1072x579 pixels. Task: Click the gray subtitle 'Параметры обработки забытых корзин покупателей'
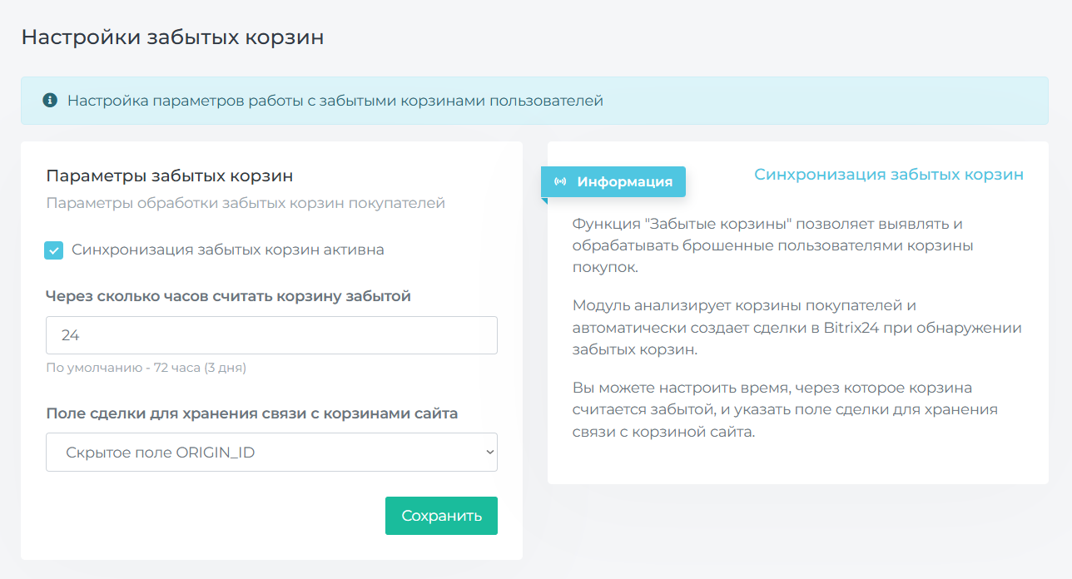point(246,203)
